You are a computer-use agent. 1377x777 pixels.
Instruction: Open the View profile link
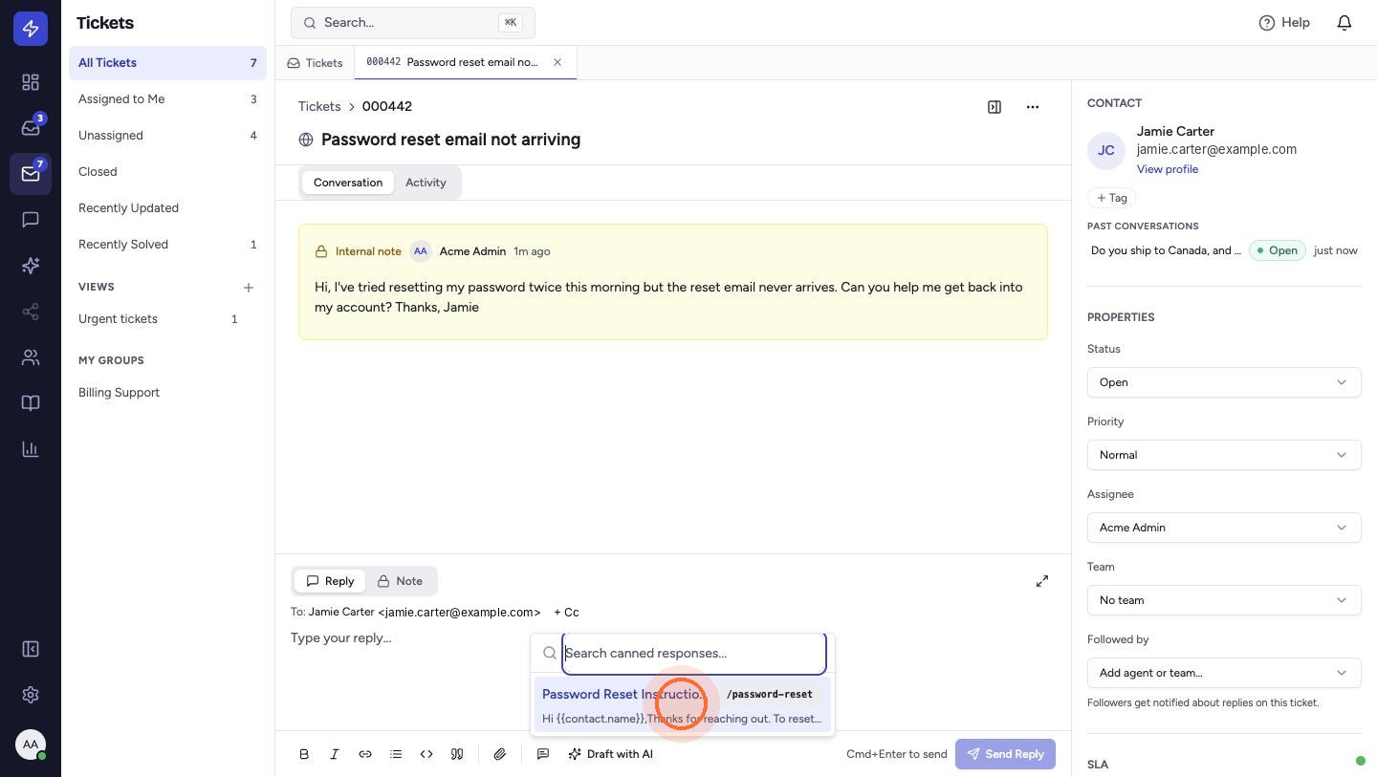pos(1168,169)
